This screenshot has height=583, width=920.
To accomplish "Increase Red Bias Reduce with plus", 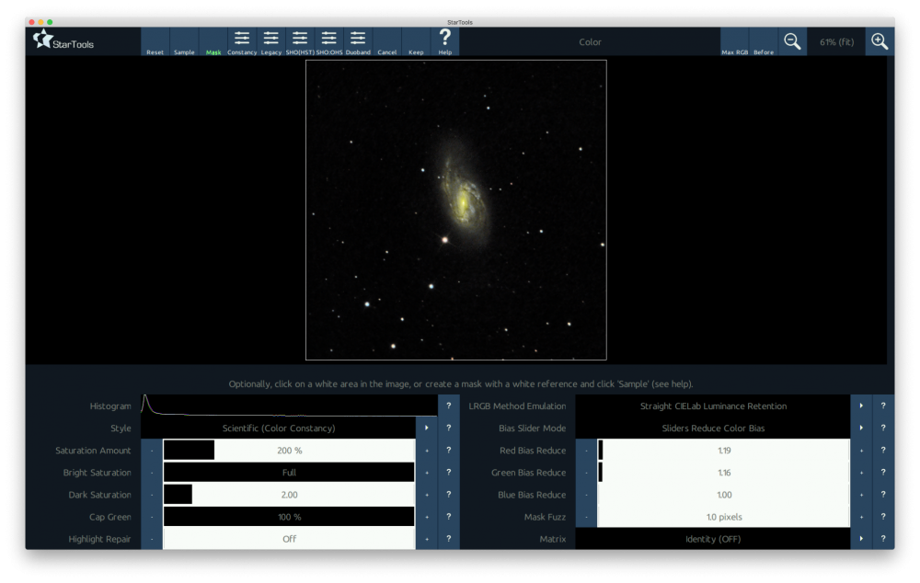I will click(861, 451).
